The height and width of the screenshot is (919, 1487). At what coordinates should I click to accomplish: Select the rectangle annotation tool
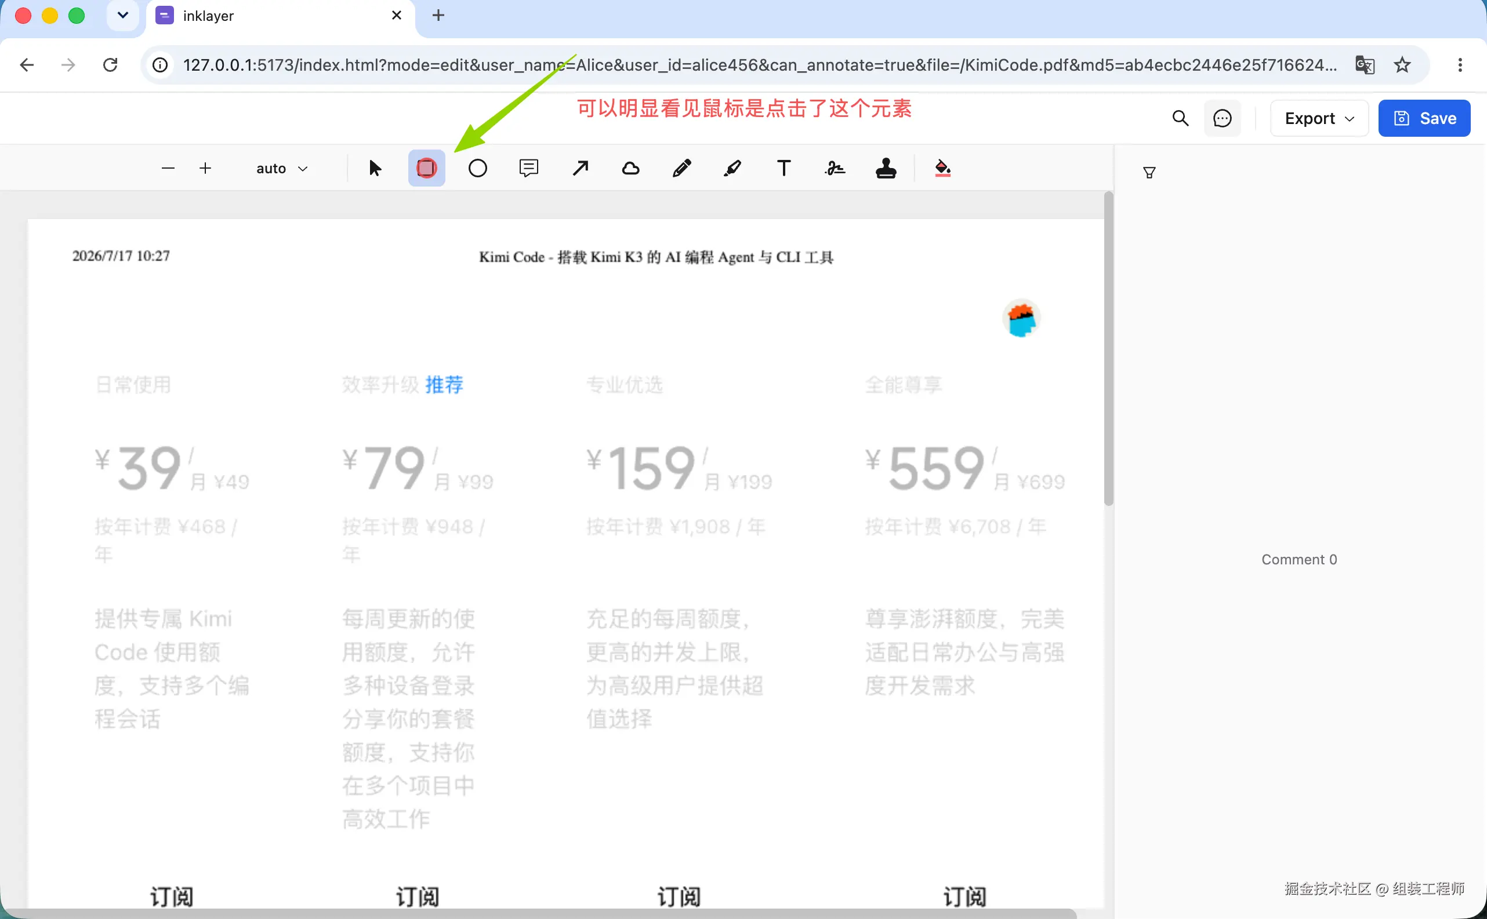pyautogui.click(x=426, y=169)
